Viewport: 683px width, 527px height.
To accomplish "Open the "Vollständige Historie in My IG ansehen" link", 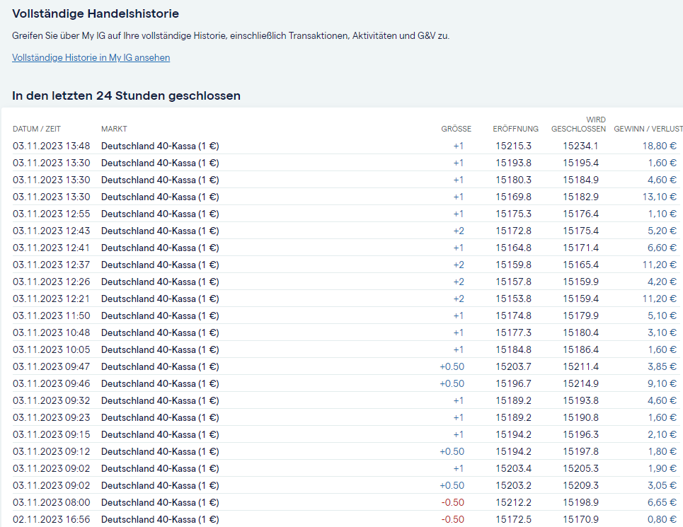I will pyautogui.click(x=91, y=58).
